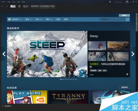
Task: Click the Steep title text
Action: click(94, 36)
